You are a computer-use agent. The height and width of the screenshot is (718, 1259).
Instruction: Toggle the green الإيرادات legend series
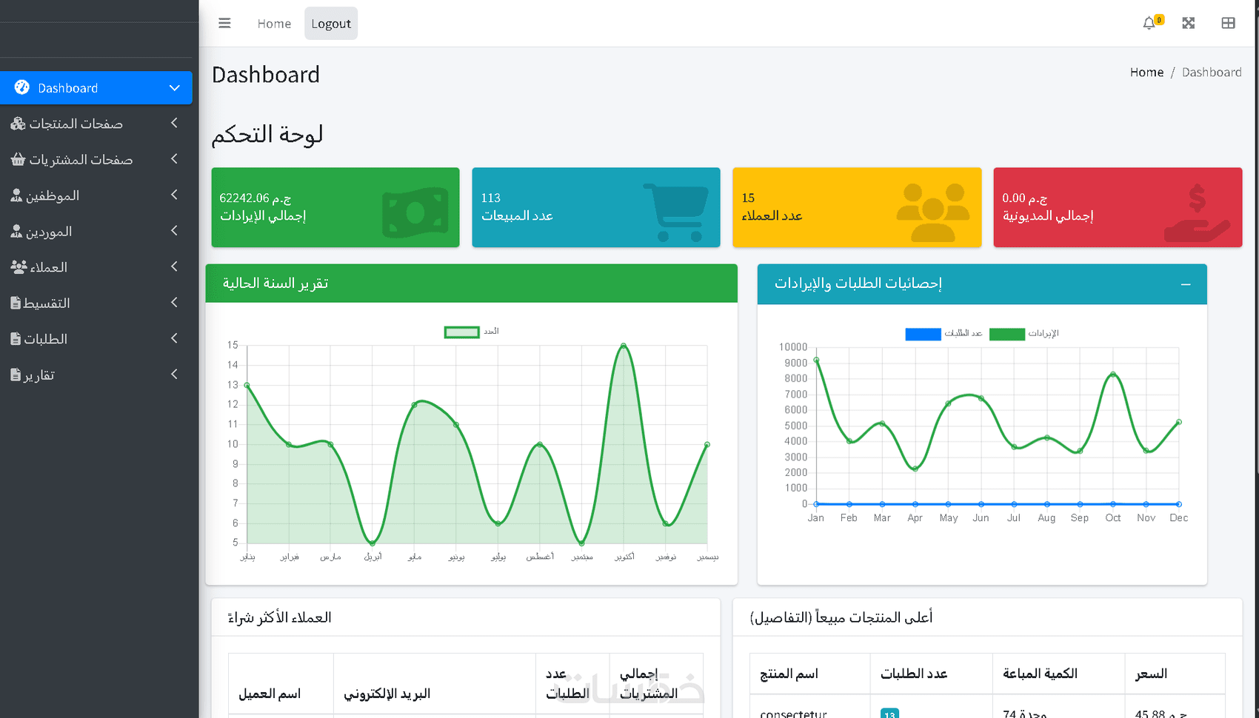[x=1023, y=334]
